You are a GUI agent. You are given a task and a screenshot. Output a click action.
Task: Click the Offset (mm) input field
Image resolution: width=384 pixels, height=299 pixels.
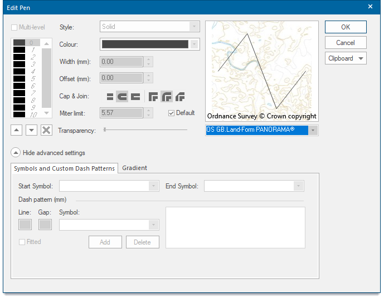(x=121, y=78)
